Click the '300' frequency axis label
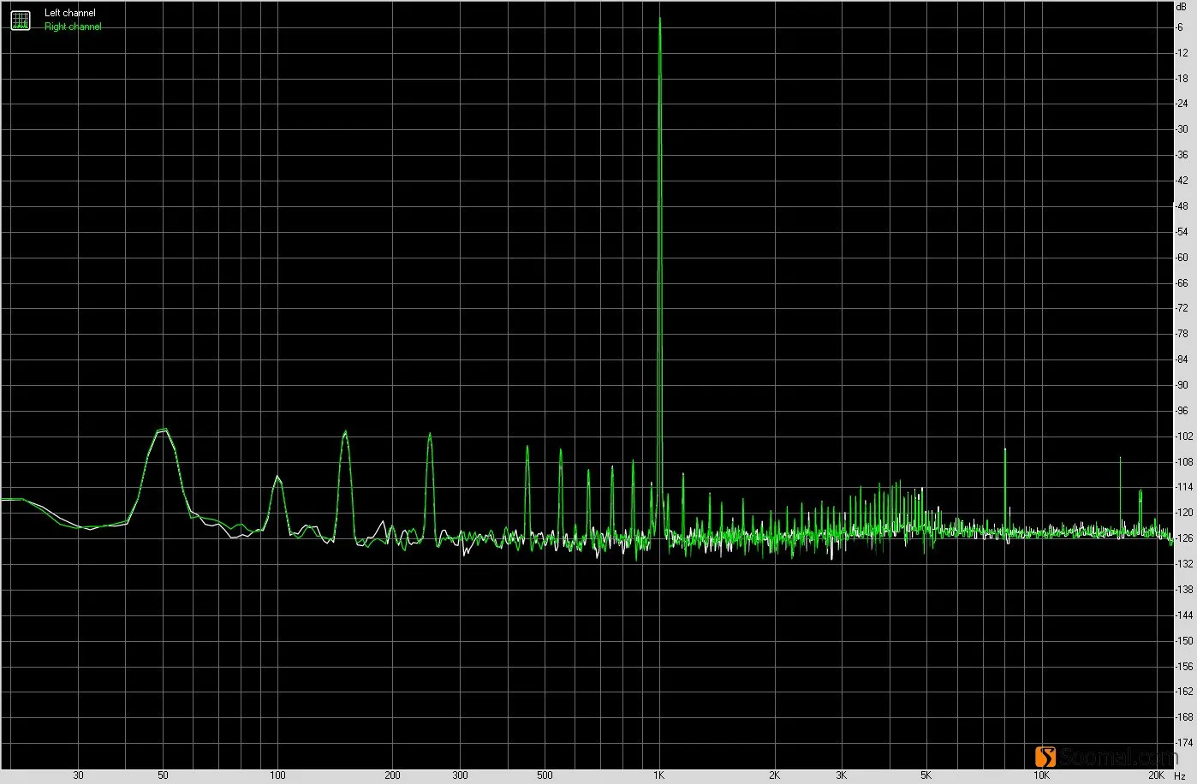 coord(460,775)
